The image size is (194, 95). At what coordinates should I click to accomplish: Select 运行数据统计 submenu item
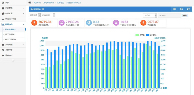[10, 35]
